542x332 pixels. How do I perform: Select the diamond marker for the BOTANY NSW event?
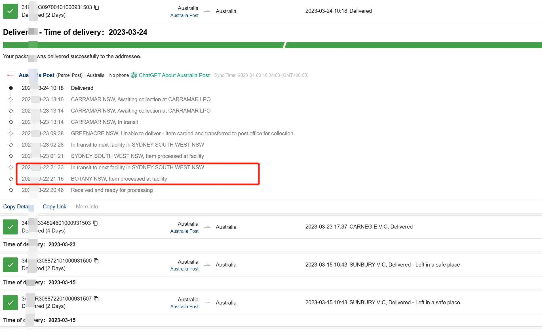(11, 179)
